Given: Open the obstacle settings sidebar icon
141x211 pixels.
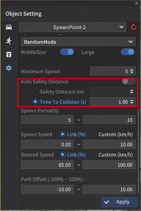Looking at the screenshot, I should tap(9, 55).
